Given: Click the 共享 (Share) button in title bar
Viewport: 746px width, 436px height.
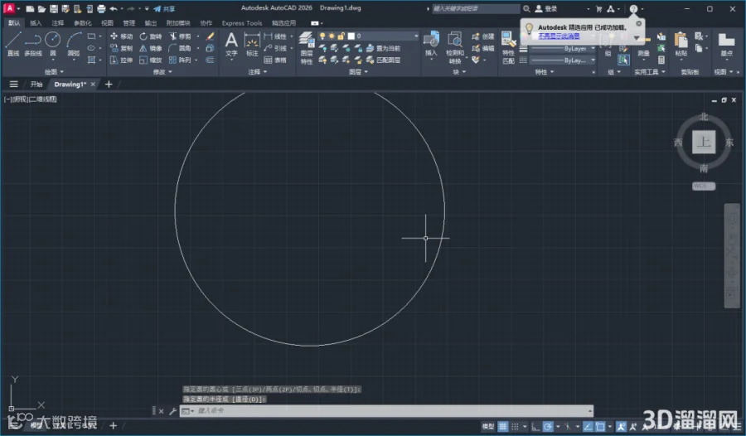Looking at the screenshot, I should (x=164, y=8).
